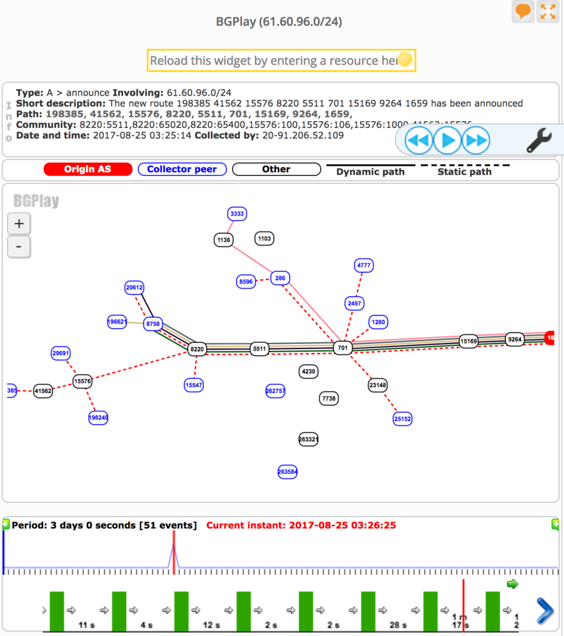Click the Period 3 days event count text
Viewport: 564px width, 636px height.
click(x=104, y=525)
